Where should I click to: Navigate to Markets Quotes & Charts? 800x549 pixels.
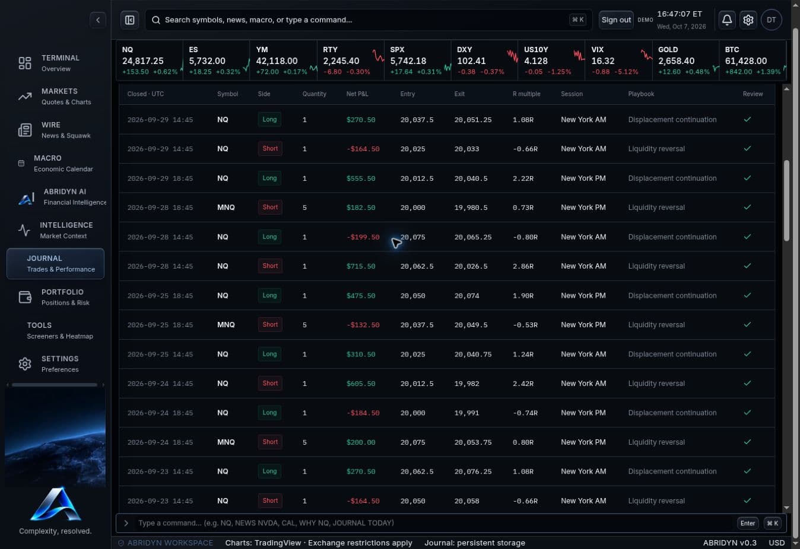pyautogui.click(x=55, y=96)
